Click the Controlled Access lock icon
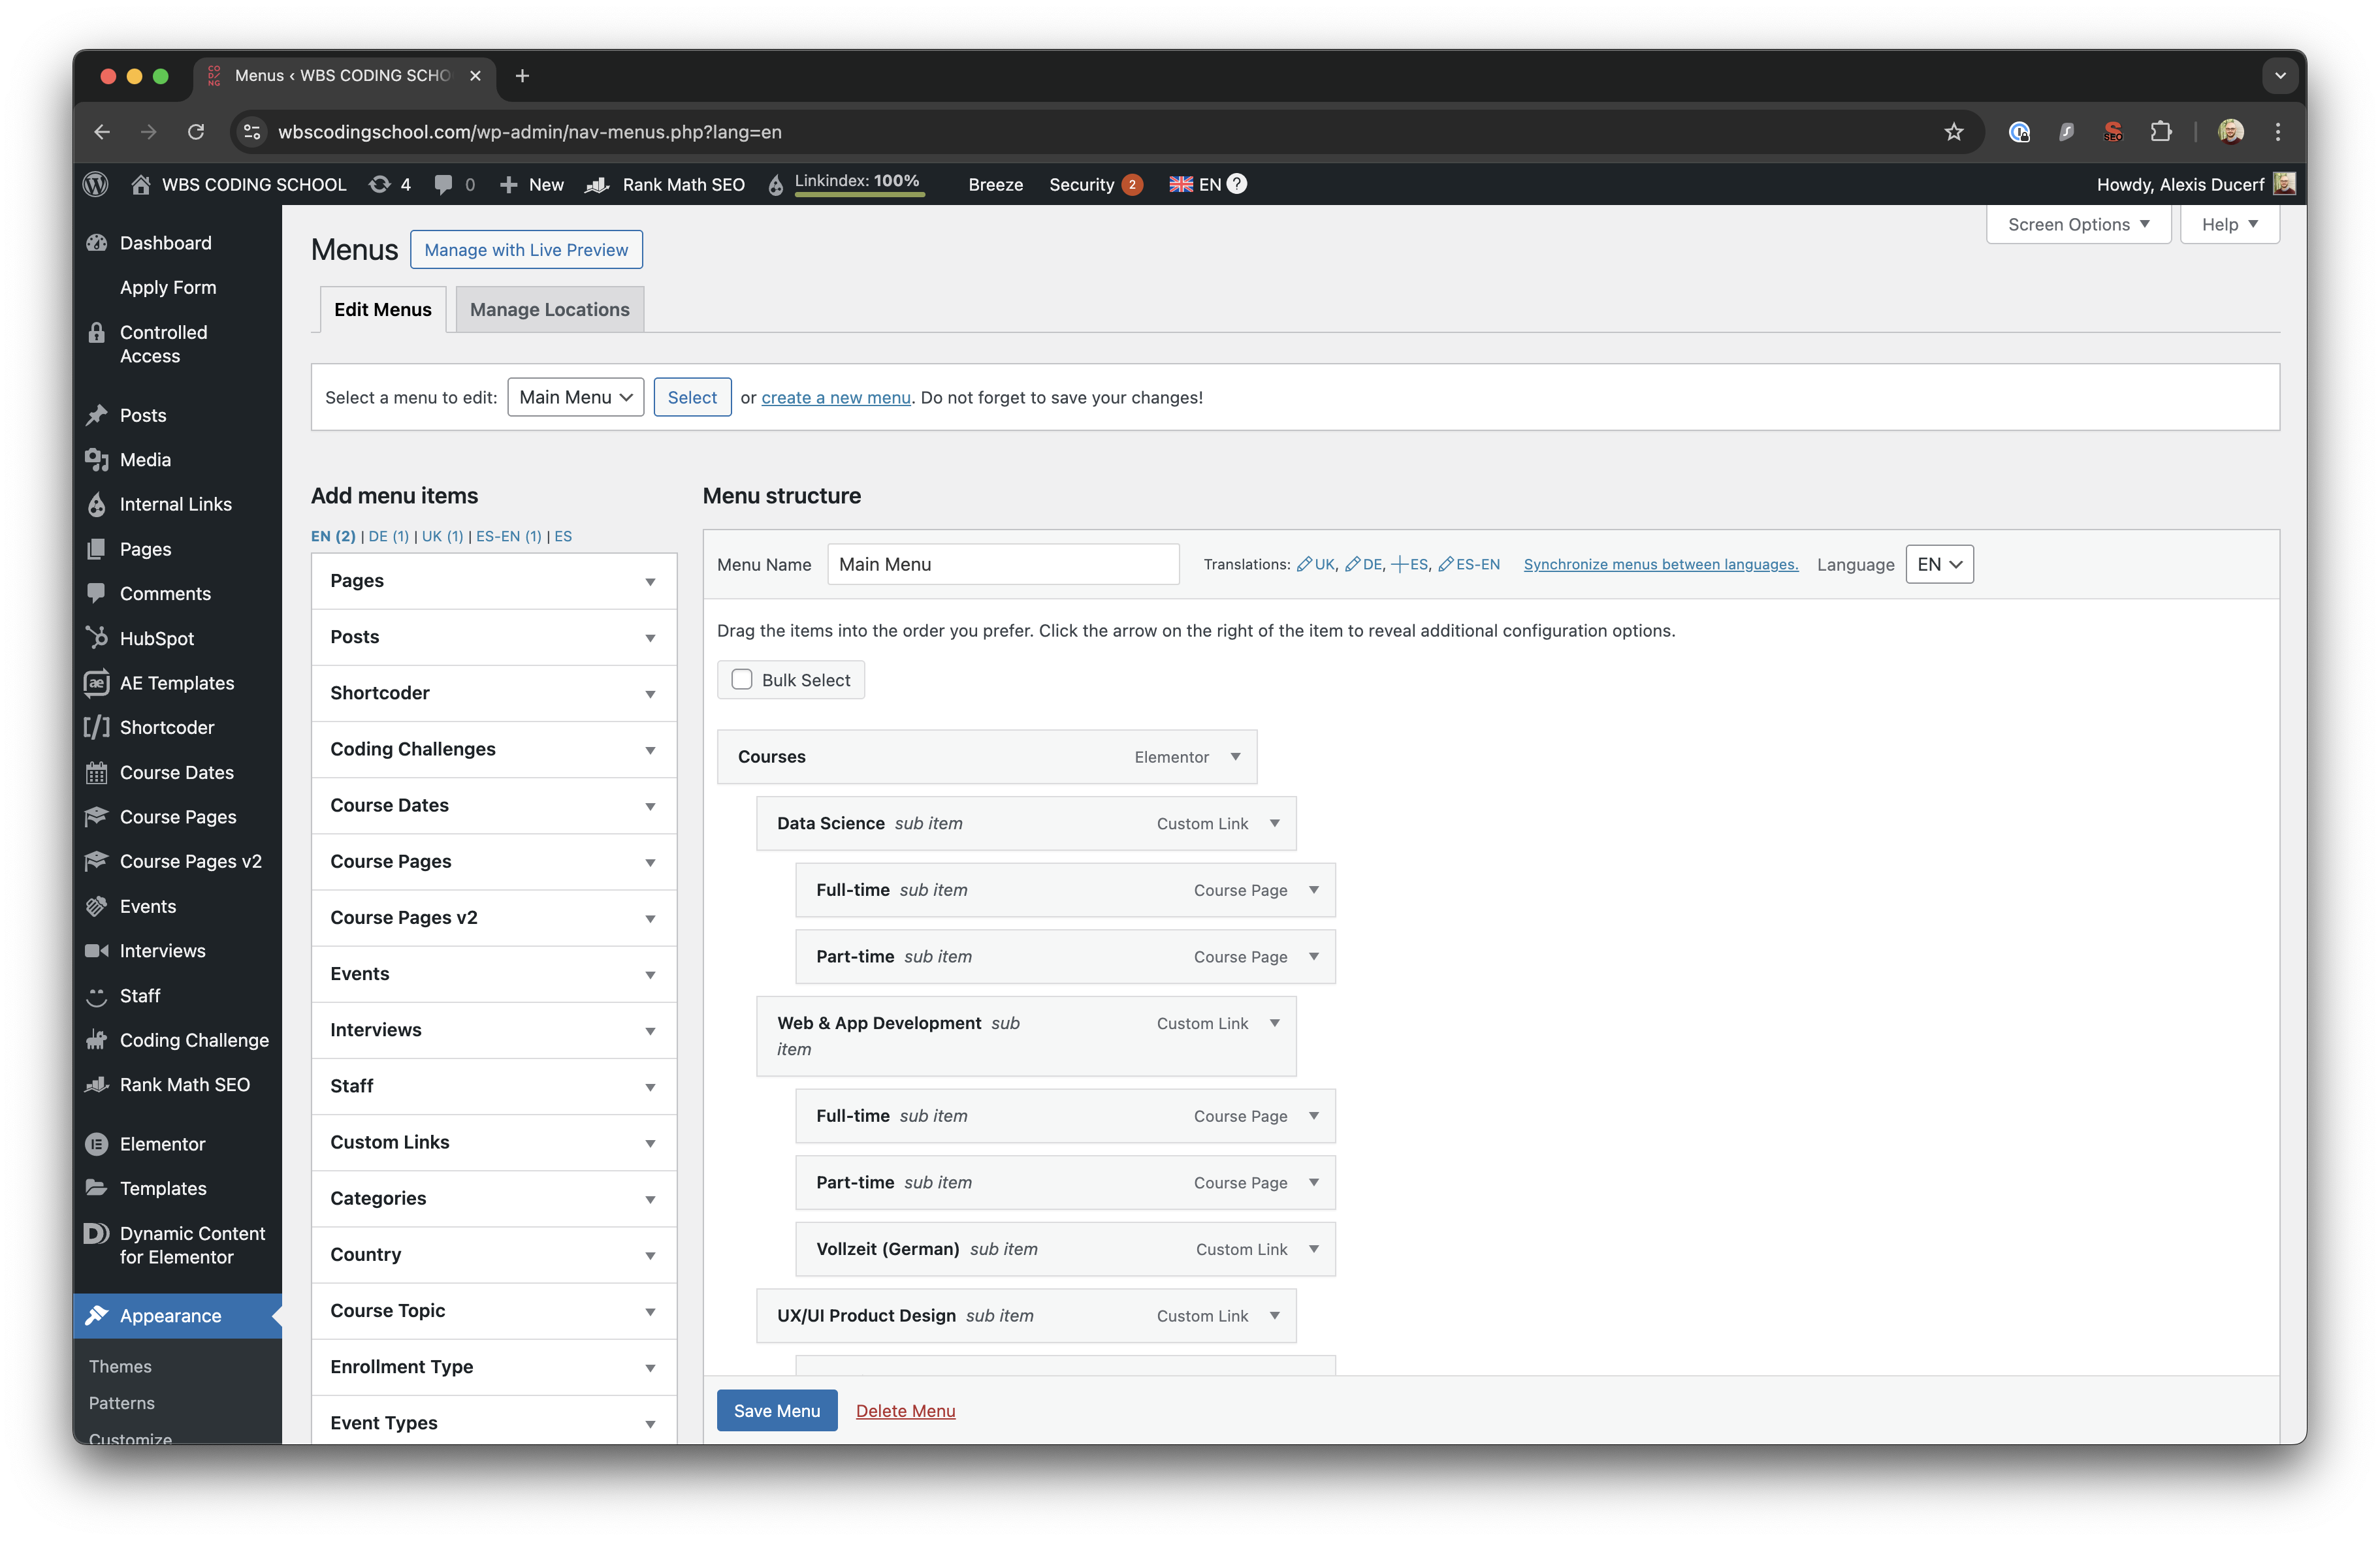 (97, 332)
